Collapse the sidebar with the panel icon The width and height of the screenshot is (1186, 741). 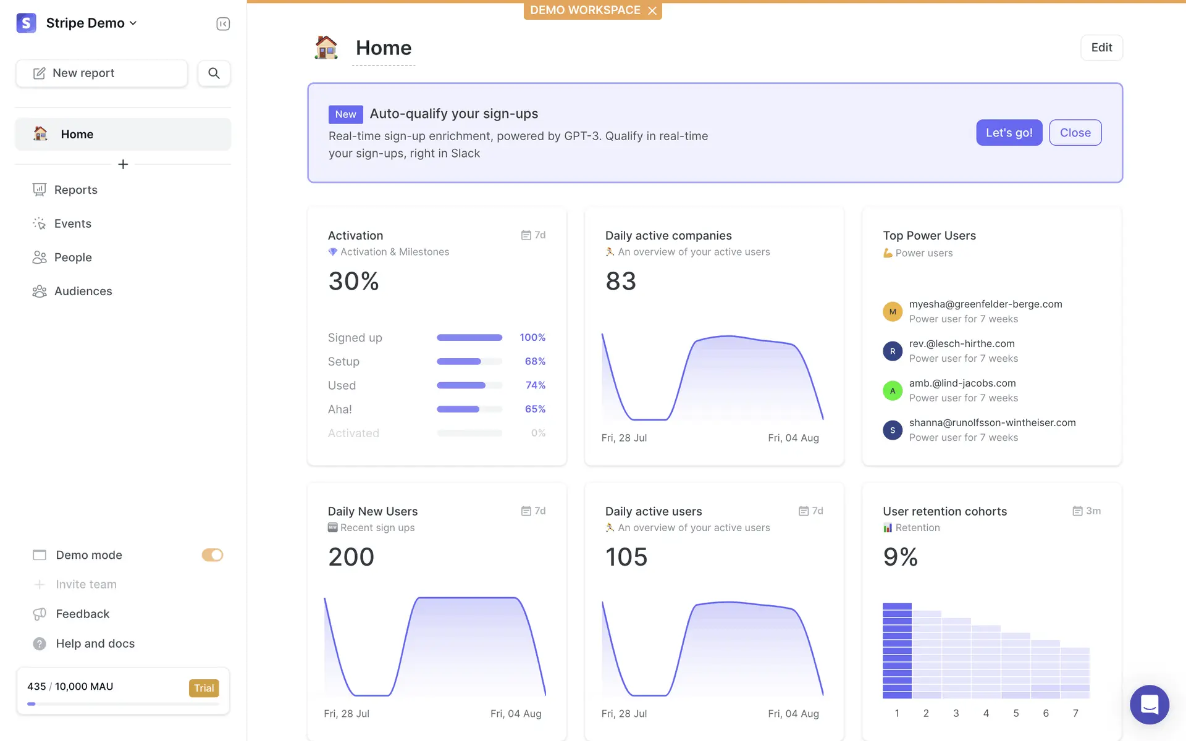tap(223, 23)
